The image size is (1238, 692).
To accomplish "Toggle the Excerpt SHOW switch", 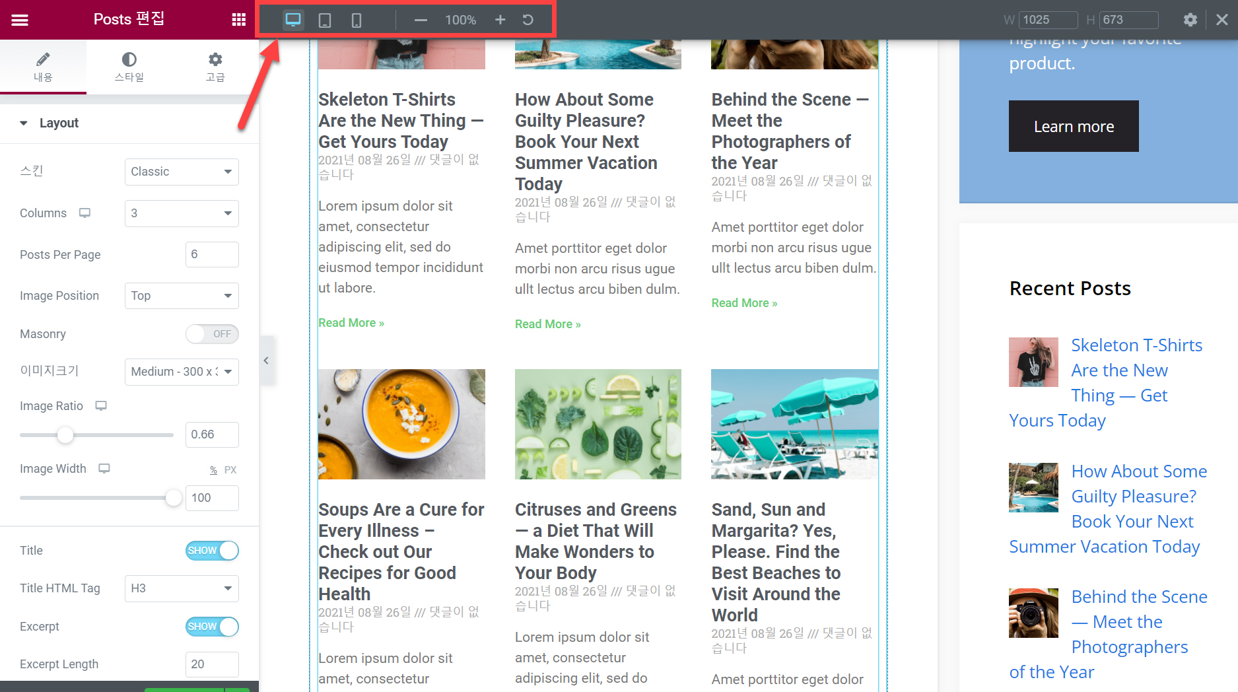I will tap(212, 627).
